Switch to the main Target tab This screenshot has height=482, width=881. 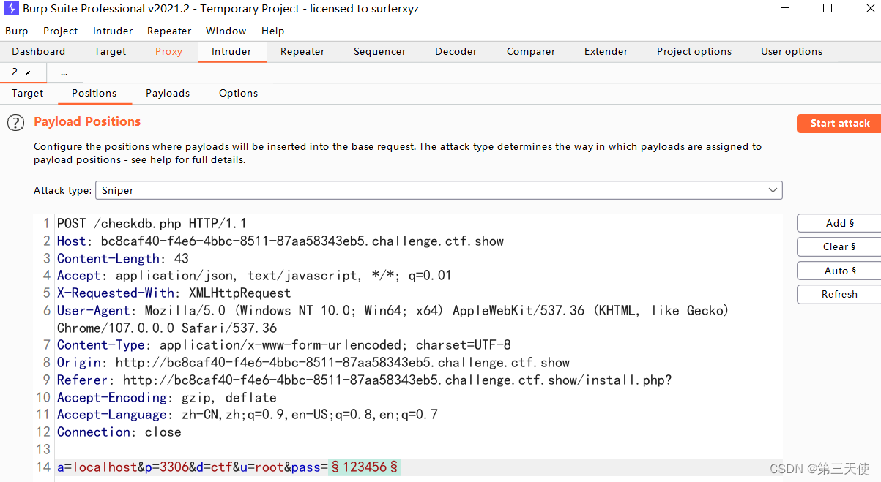click(111, 51)
